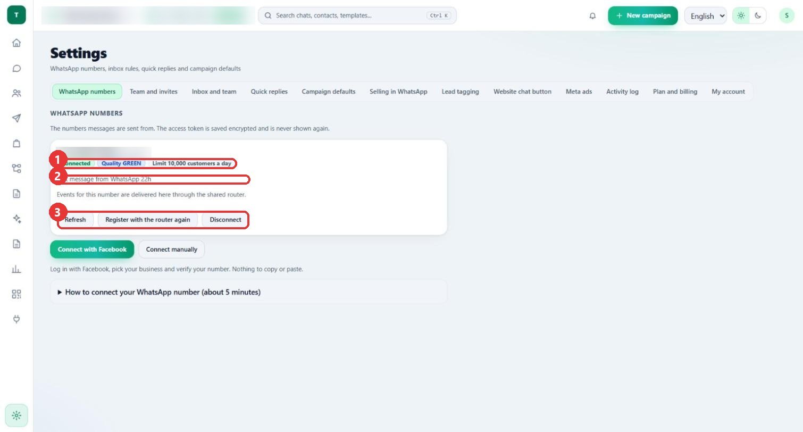Open the QR code icon in the sidebar
This screenshot has width=803, height=432.
16,294
